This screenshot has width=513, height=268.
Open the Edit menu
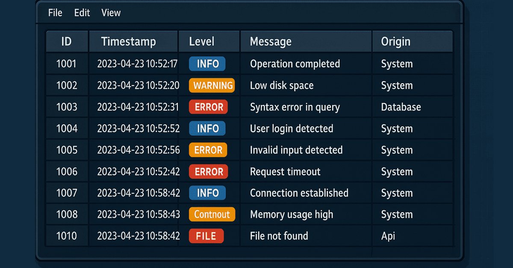click(82, 13)
